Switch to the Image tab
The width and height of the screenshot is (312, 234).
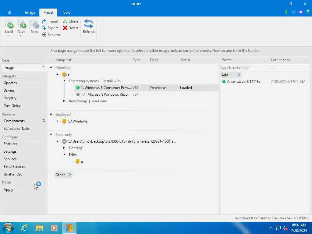pyautogui.click(x=30, y=12)
